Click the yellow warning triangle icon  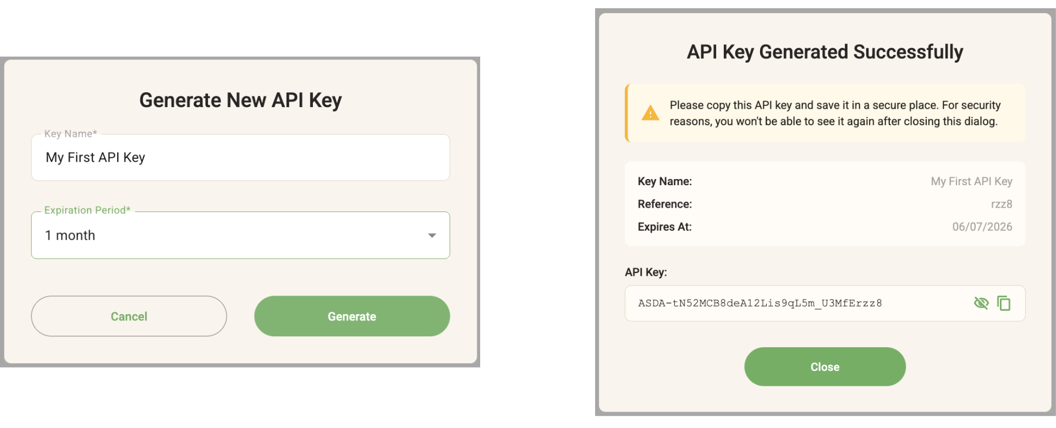[650, 113]
